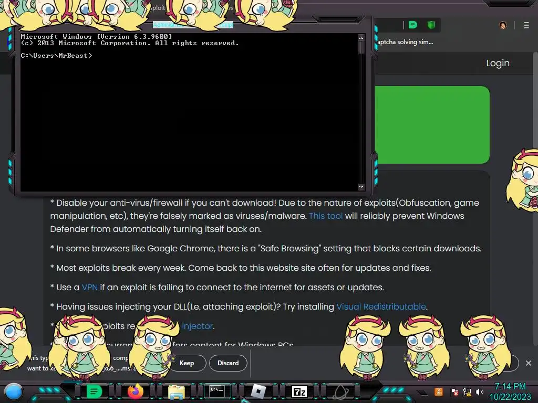538x403 pixels.
Task: Open Roblox from the taskbar
Action: (258, 391)
